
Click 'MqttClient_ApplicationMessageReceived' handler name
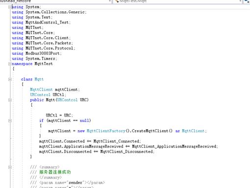(174, 146)
